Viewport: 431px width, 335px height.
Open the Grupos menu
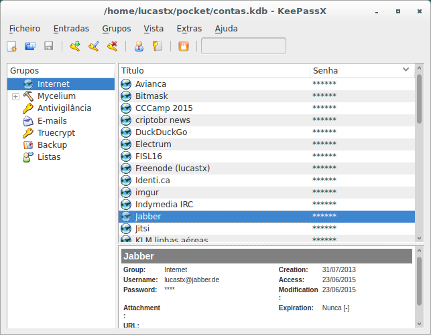click(117, 29)
